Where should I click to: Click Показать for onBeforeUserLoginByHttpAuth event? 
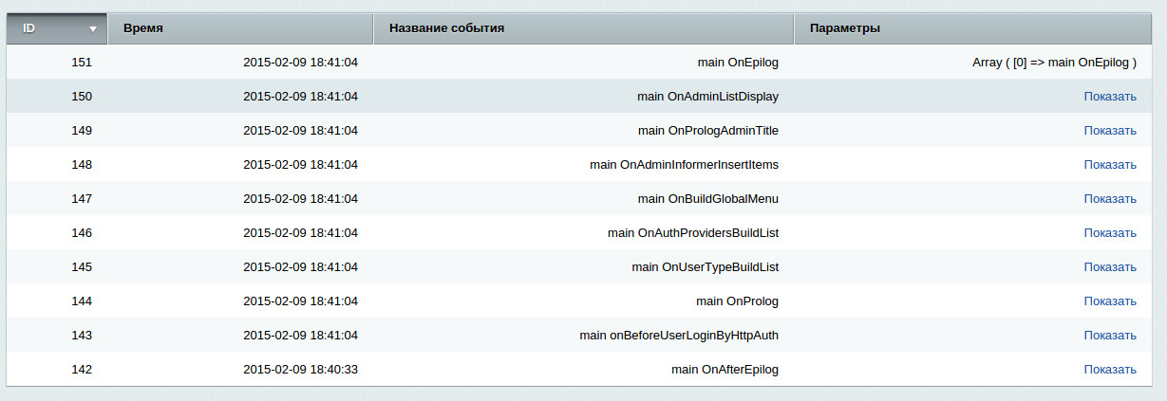point(1109,336)
